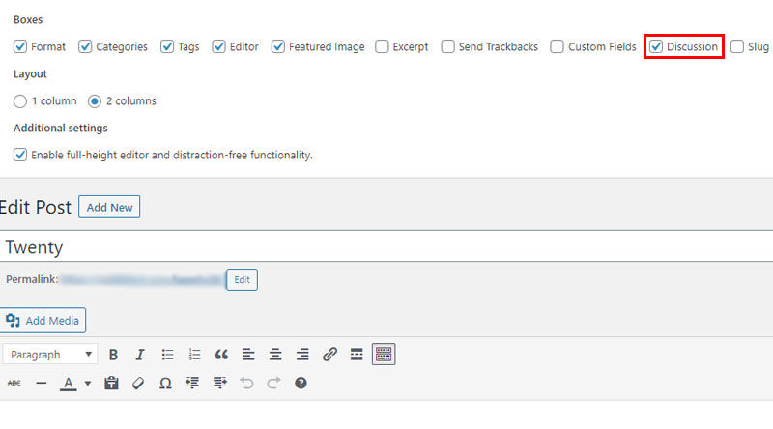Insert a numbered list
This screenshot has height=429, width=773.
coord(194,355)
